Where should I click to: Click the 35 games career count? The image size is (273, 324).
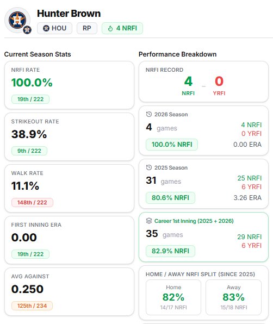[164, 234]
